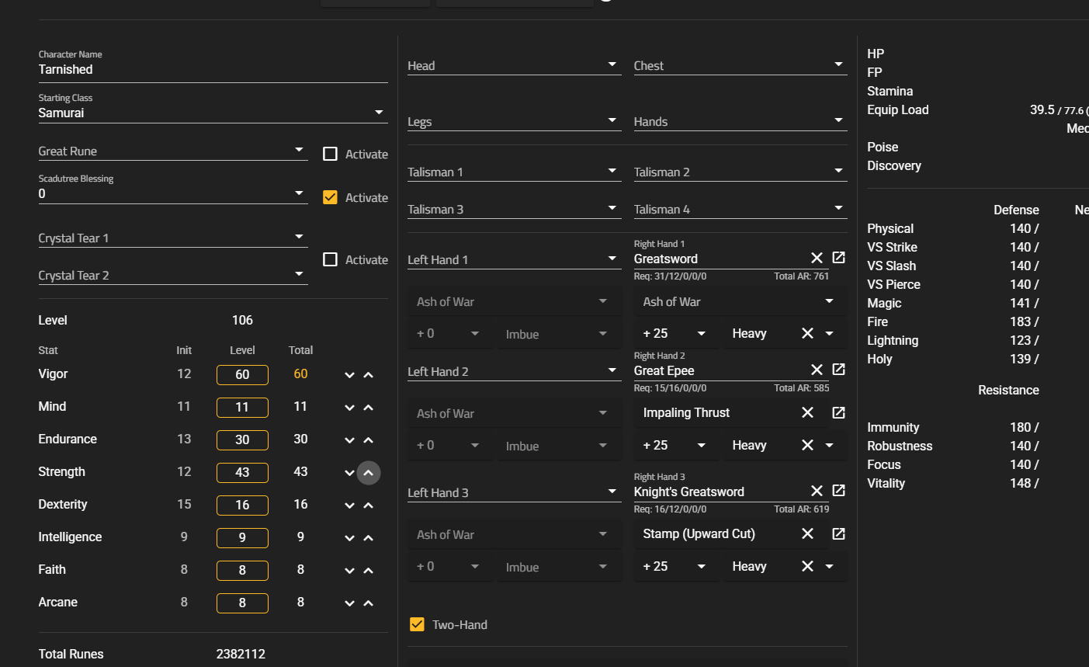Open Greatsword details in new window
The width and height of the screenshot is (1089, 667).
[838, 258]
